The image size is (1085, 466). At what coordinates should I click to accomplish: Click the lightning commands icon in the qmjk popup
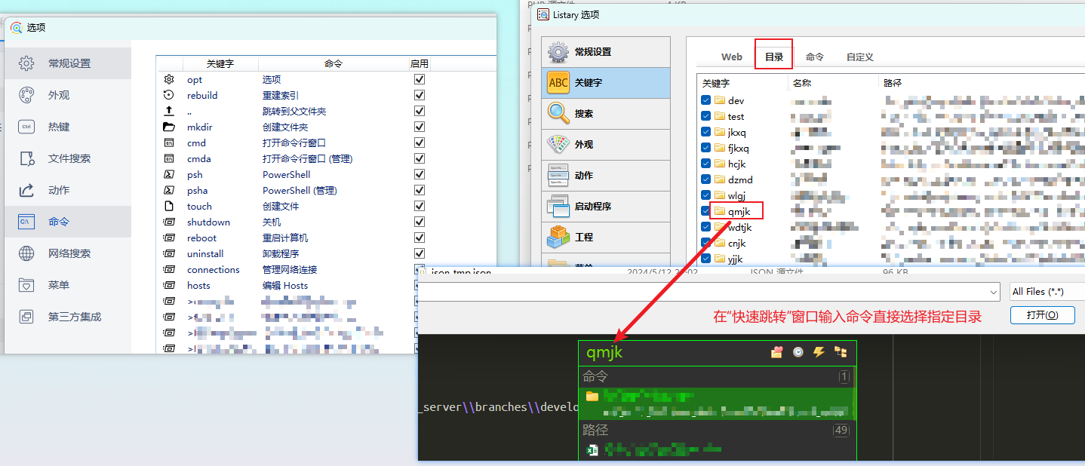point(819,352)
